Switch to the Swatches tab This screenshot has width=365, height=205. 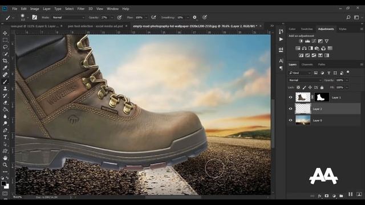pos(307,29)
